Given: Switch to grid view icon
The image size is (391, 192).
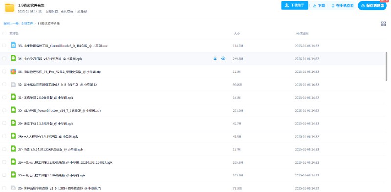Looking at the screenshot, I should tap(384, 24).
